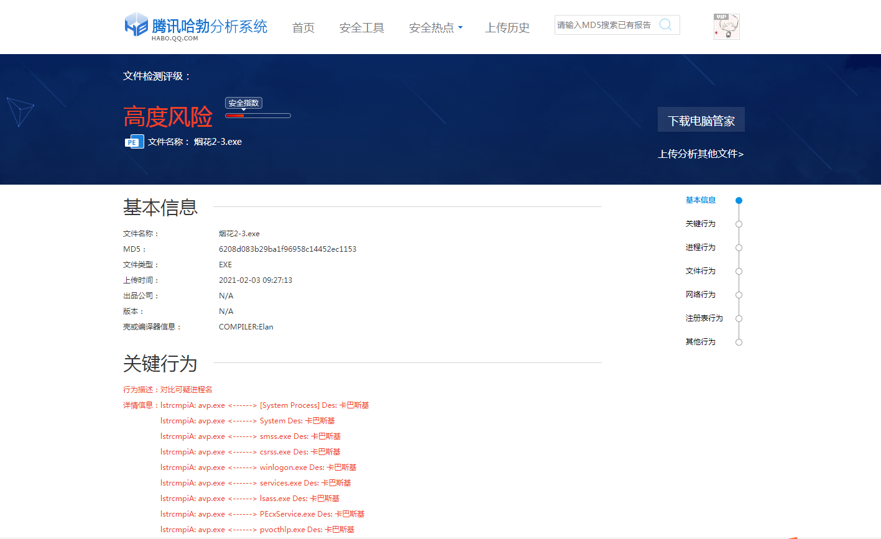Go to 上传历史 page
881x539 pixels.
[x=507, y=28]
